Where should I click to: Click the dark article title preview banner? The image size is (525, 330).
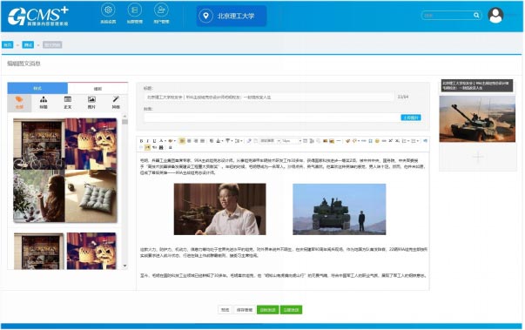[477, 85]
